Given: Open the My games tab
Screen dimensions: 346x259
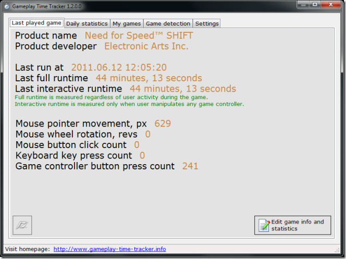Looking at the screenshot, I should click(127, 23).
